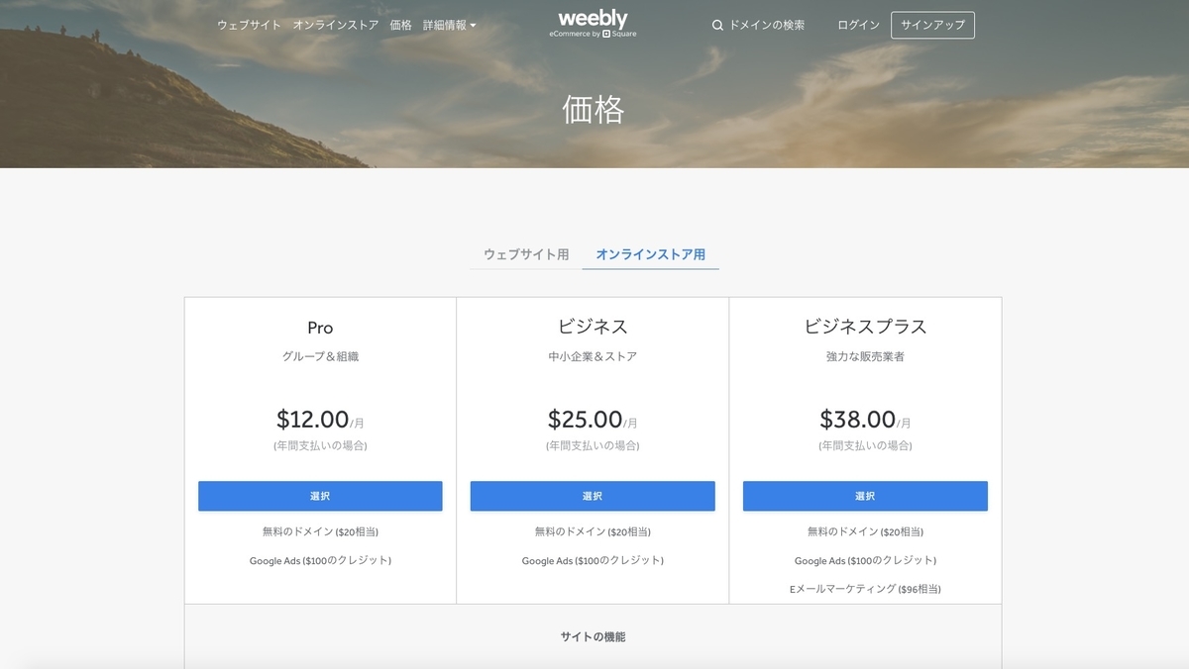
Task: Click the Square logo icon under weebly
Action: pos(605,34)
